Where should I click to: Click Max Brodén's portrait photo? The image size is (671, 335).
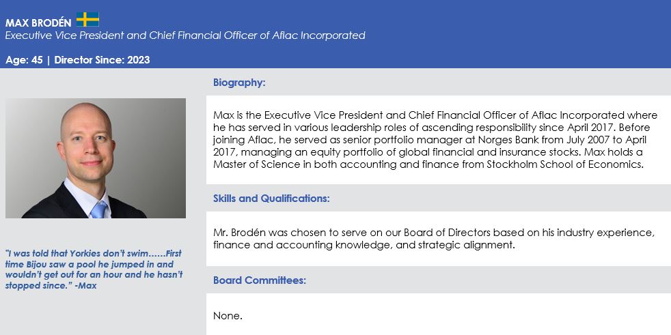tap(96, 158)
